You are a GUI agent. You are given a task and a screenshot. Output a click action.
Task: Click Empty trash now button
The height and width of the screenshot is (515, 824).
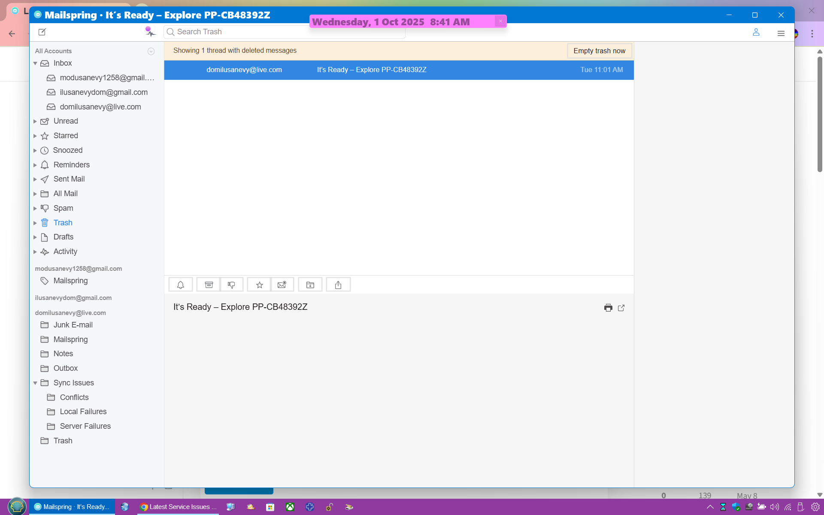click(599, 51)
